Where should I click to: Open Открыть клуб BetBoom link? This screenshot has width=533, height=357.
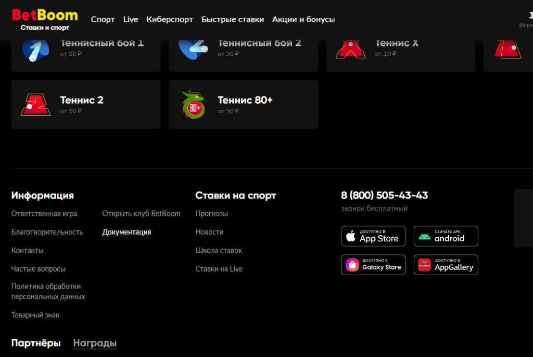[x=141, y=214]
